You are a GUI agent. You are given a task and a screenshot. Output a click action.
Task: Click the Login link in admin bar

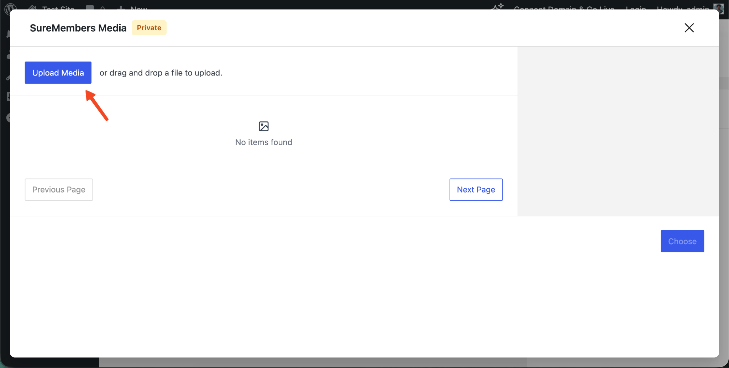636,7
